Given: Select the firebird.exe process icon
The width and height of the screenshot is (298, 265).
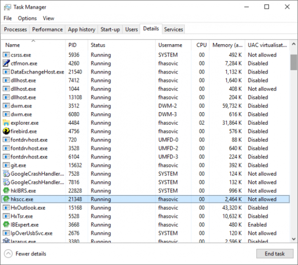Looking at the screenshot, I should click(x=6, y=131).
